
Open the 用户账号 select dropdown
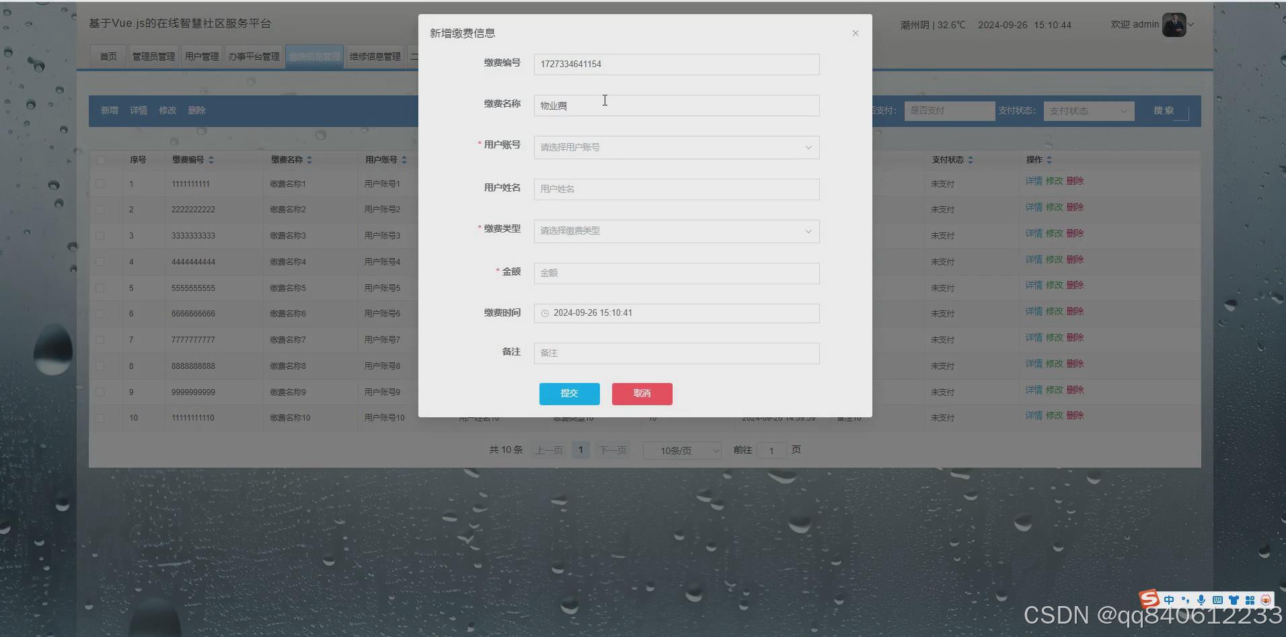click(x=677, y=147)
